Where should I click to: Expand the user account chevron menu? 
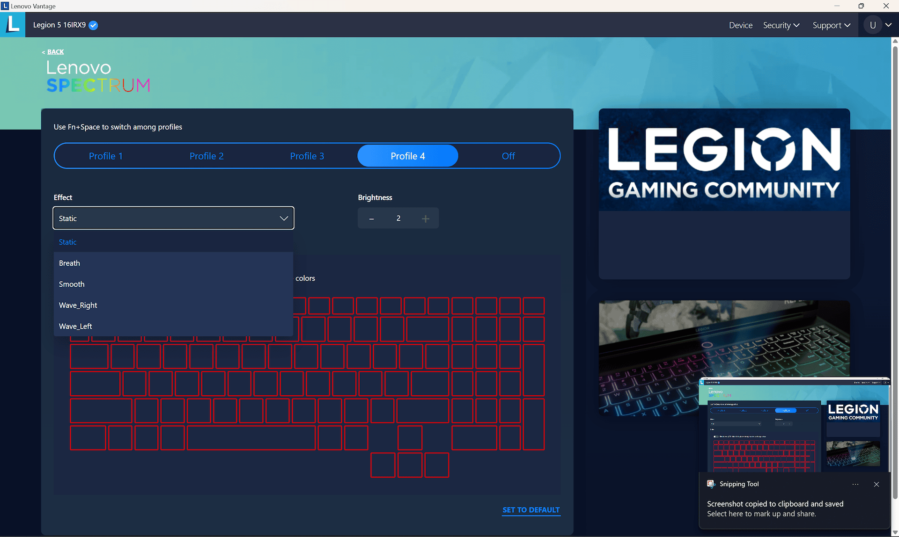click(888, 25)
